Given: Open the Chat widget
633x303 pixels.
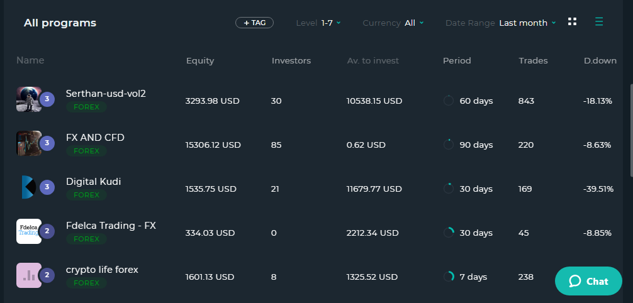Looking at the screenshot, I should tap(588, 281).
